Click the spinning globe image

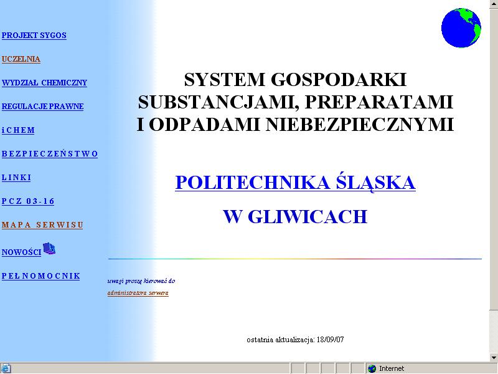461,28
